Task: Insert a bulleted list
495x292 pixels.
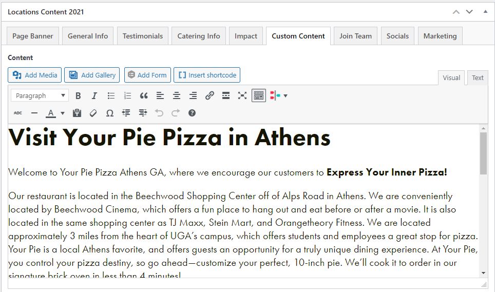Action: pyautogui.click(x=111, y=95)
